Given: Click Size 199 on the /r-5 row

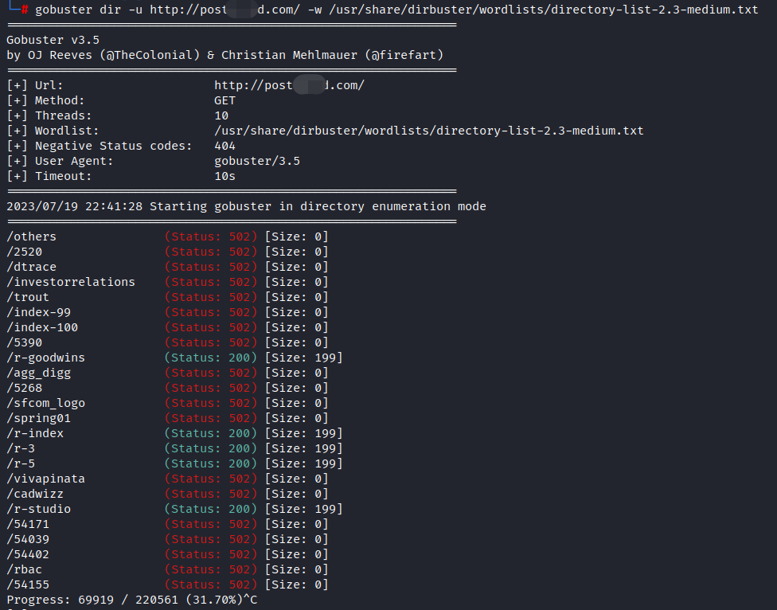Looking at the screenshot, I should 303,463.
